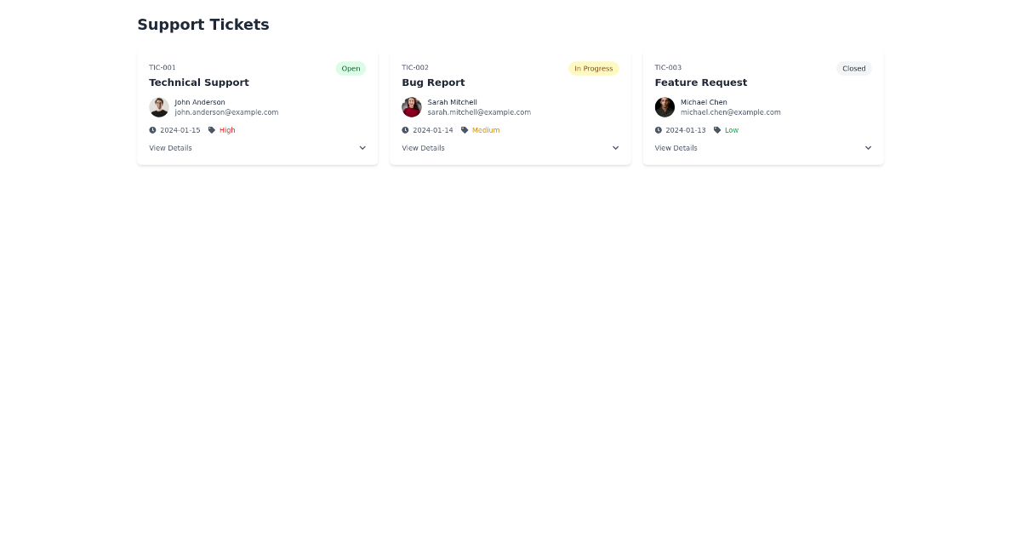
Task: Click the clock icon beside 2024-01-14
Action: (x=403, y=129)
